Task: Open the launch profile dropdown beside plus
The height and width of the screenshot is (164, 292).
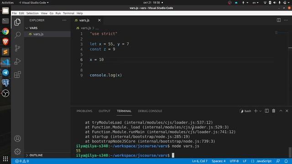Action: (261, 111)
